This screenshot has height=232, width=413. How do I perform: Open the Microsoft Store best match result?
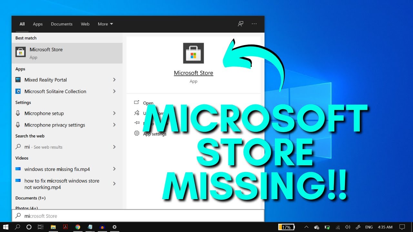coord(67,53)
